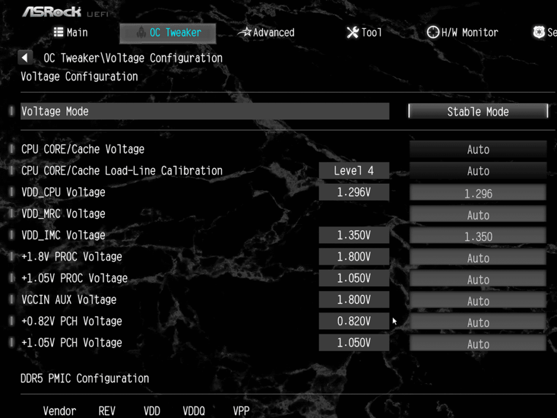Open the CPU CORE/Cache Voltage Auto selector
The width and height of the screenshot is (557, 418).
point(478,149)
